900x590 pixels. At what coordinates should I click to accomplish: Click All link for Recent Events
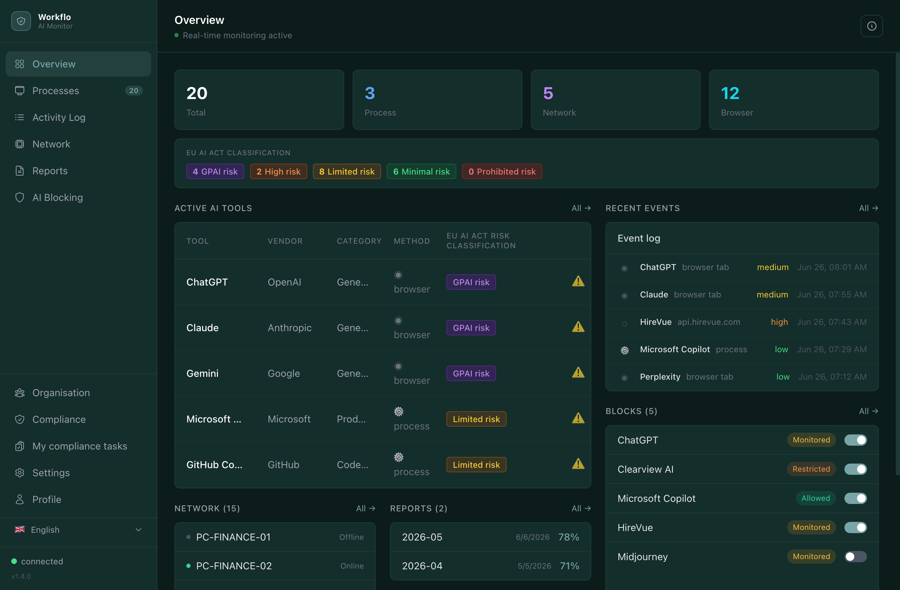coord(869,208)
